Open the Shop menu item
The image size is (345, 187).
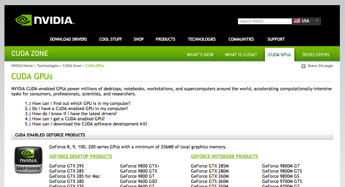139,39
